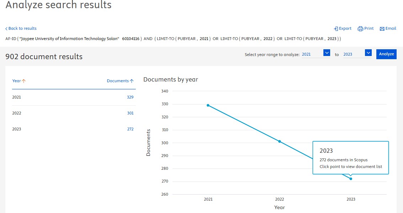
Task: Open the 272 documents link for 2023
Action: click(130, 129)
